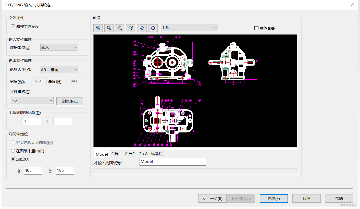The width and height of the screenshot is (360, 209).
Task: Switch to the 布局2 tab
Action: pos(130,154)
